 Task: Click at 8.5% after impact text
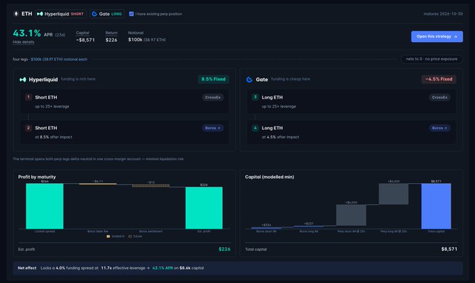(54, 137)
